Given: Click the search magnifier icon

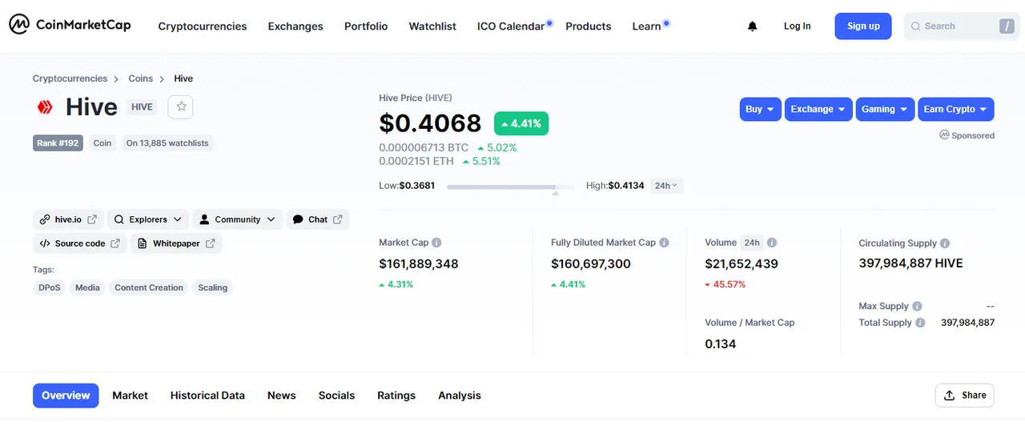Looking at the screenshot, I should coord(915,26).
